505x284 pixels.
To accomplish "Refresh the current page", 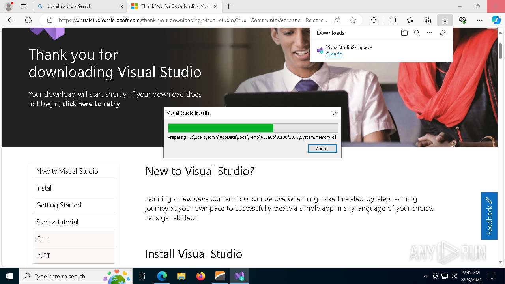I will click(x=28, y=20).
